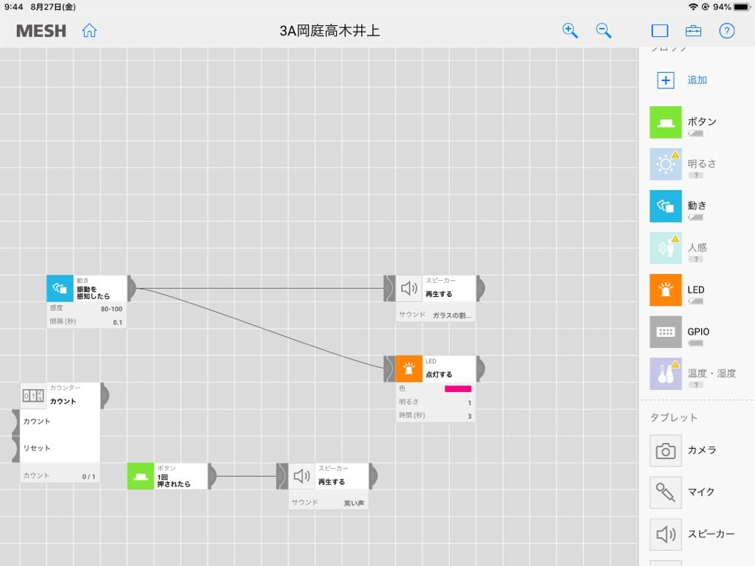
Task: Click the 1回押されたら button label
Action: click(173, 481)
